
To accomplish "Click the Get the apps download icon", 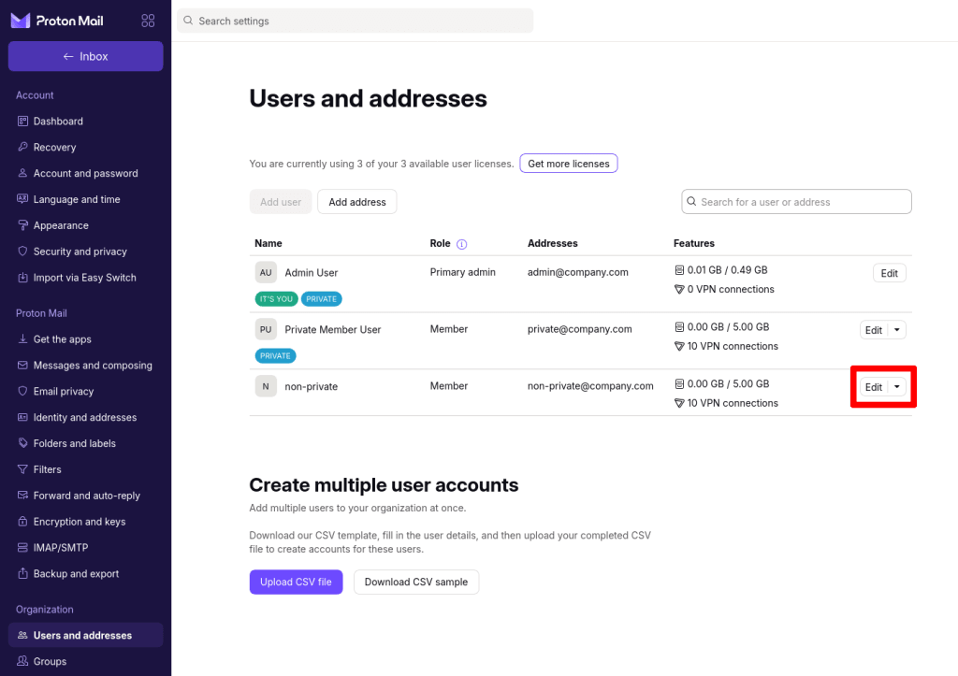I will click(22, 338).
